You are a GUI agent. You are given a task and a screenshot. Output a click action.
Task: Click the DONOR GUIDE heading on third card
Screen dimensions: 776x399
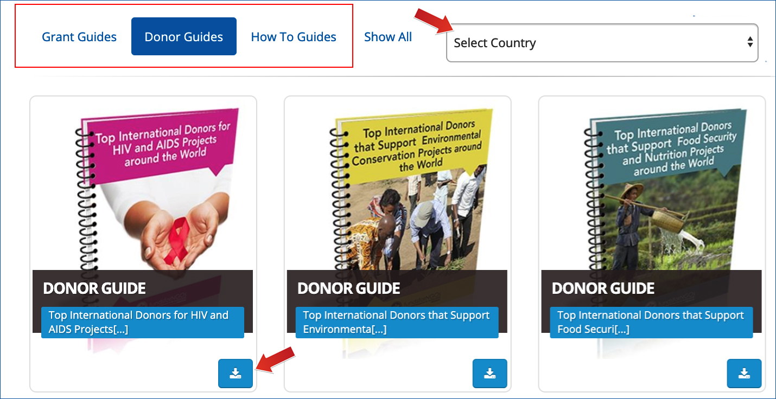(603, 288)
